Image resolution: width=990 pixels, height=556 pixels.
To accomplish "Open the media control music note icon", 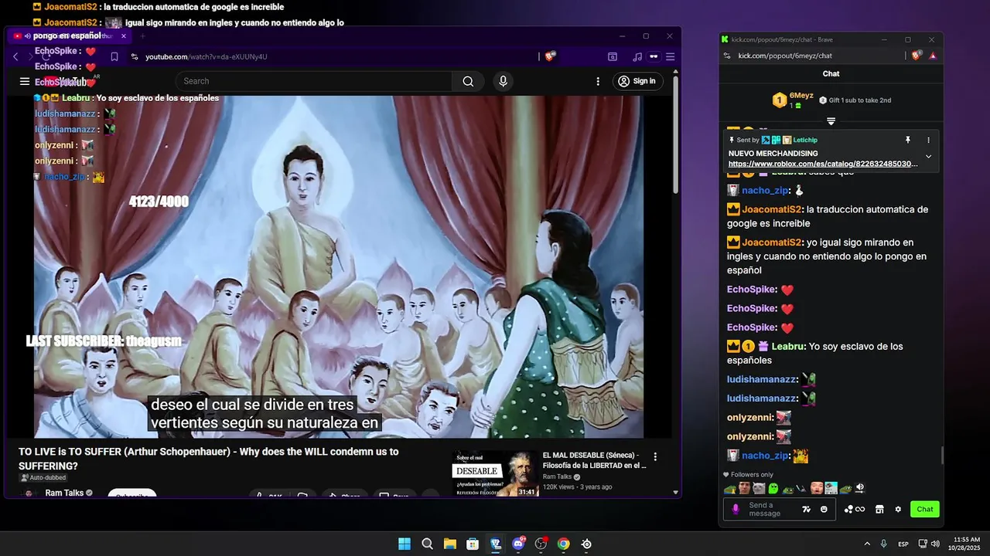I will point(637,56).
